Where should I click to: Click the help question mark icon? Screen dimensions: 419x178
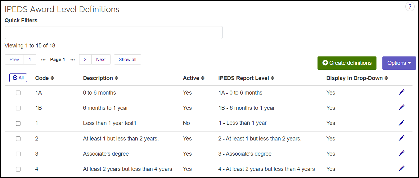tap(410, 7)
